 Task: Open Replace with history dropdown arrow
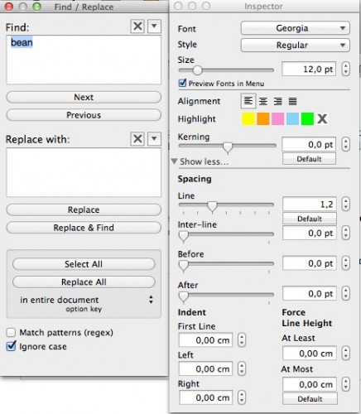pos(154,138)
